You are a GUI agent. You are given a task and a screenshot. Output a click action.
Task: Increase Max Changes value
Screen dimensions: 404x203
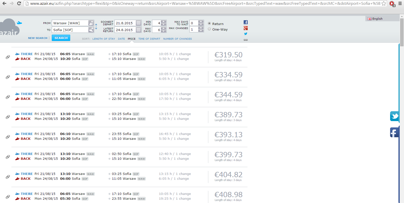201,28
